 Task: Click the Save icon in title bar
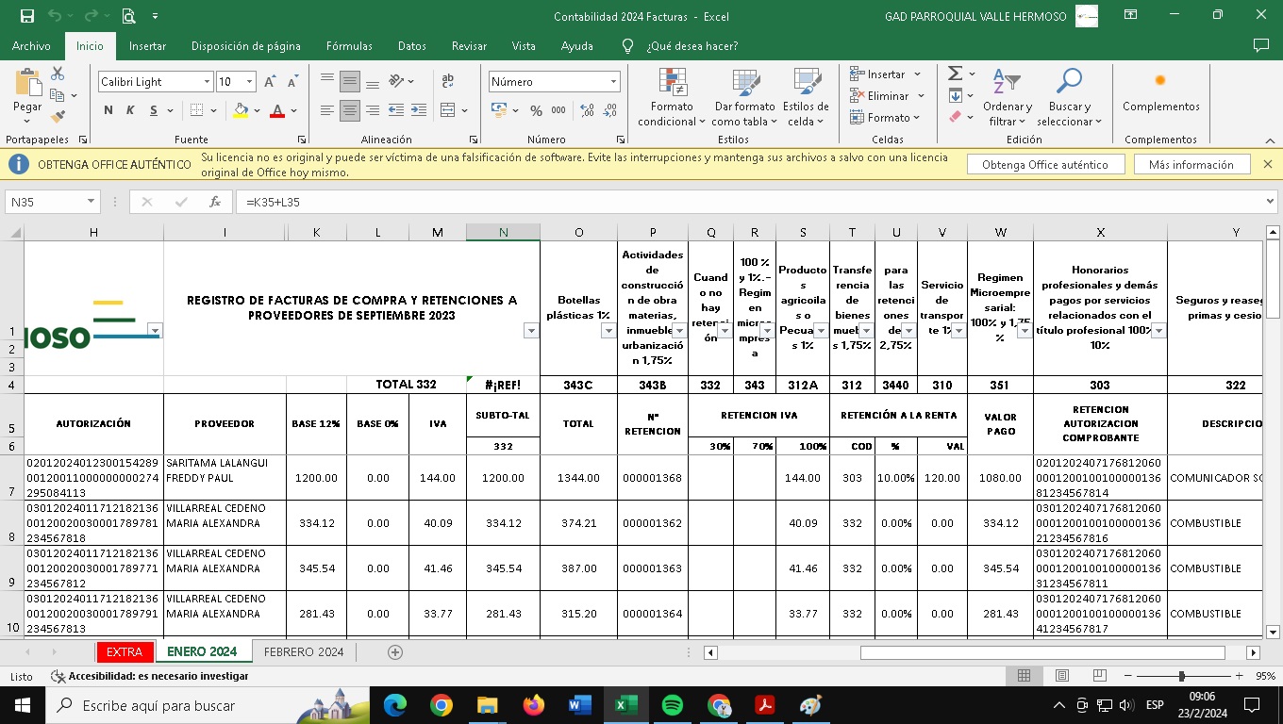click(x=27, y=16)
